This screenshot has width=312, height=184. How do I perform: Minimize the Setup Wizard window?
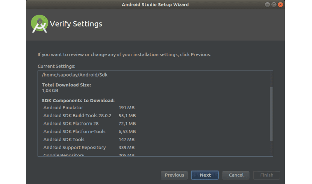pos(267,5)
